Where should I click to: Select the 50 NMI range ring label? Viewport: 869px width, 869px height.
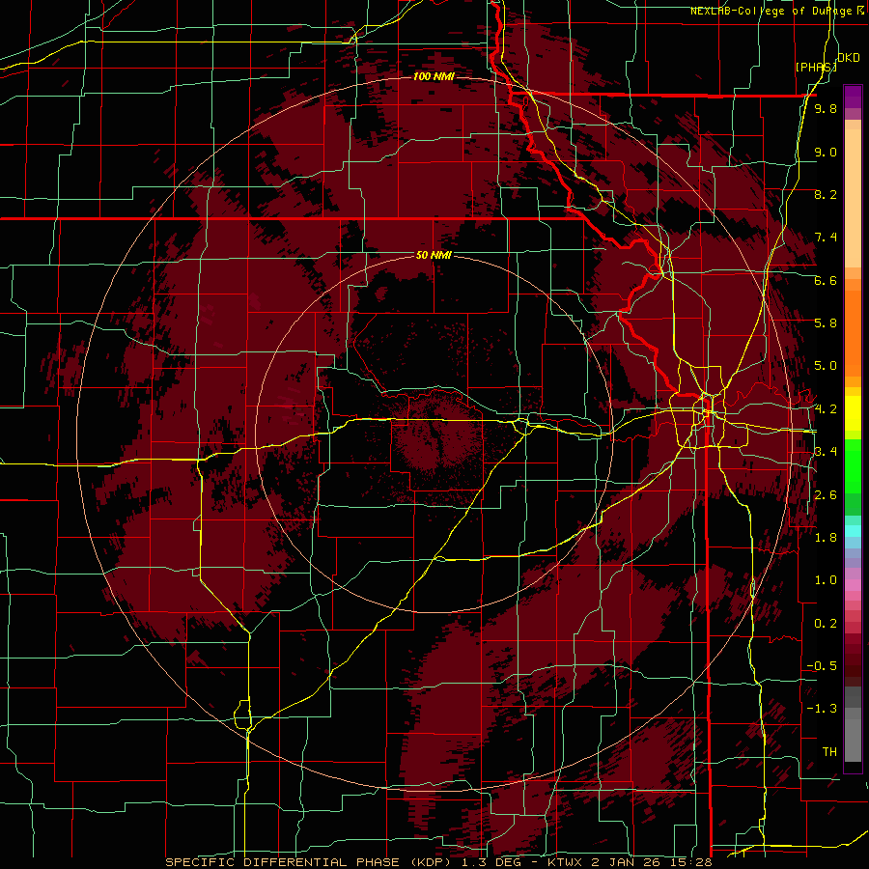[x=434, y=255]
